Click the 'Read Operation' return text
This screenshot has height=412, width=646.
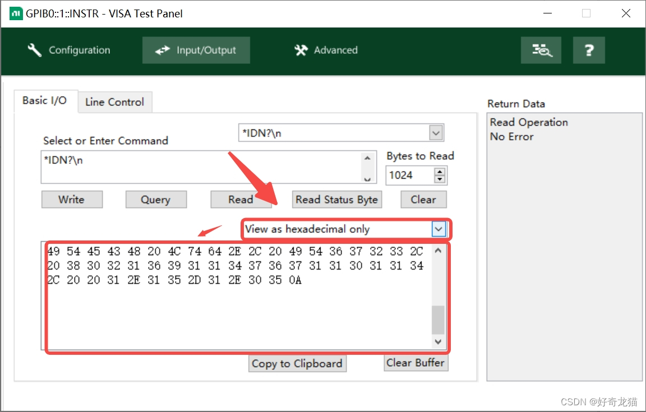[529, 122]
